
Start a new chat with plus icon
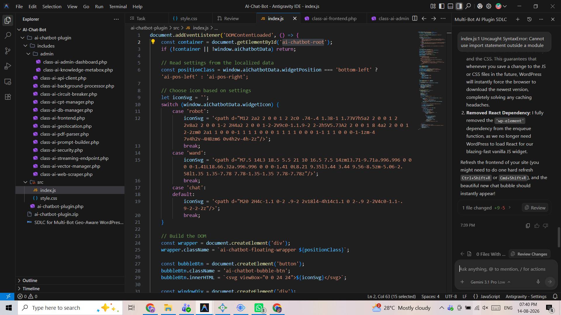click(x=517, y=19)
